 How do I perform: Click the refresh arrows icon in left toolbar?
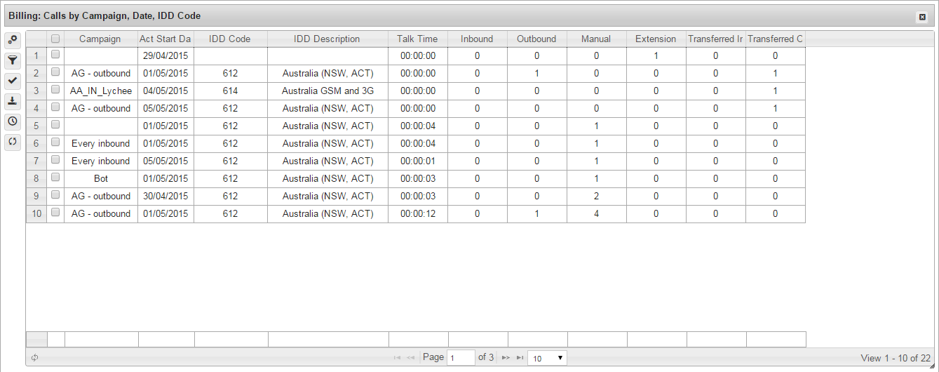(x=13, y=142)
